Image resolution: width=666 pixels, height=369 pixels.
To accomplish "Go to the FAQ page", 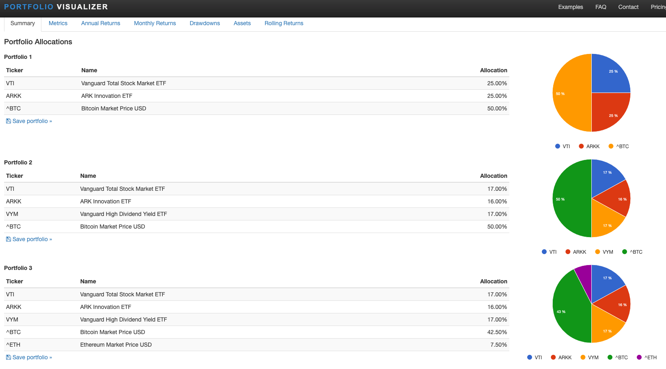I will coord(601,7).
